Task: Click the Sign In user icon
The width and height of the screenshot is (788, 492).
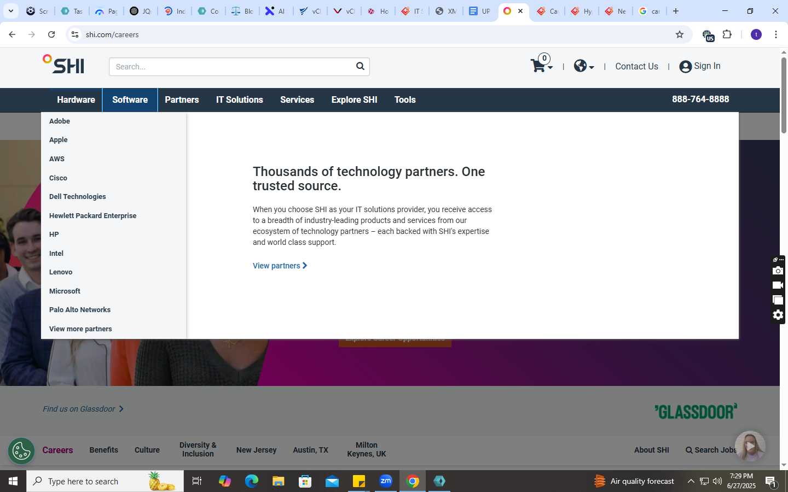Action: [x=685, y=67]
